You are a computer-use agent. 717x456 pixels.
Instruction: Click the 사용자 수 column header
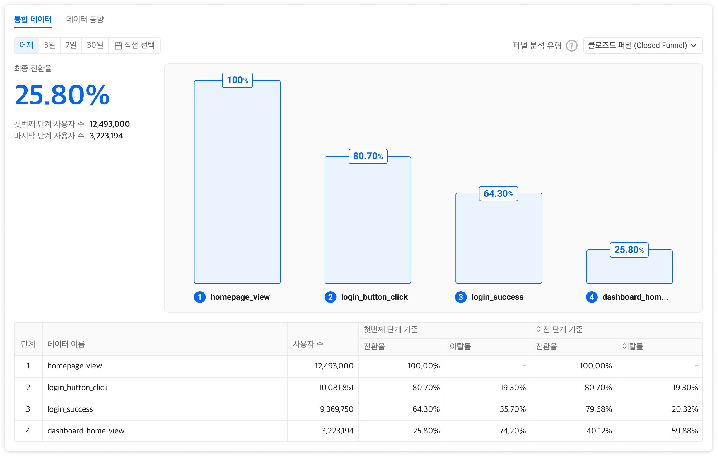(x=308, y=344)
